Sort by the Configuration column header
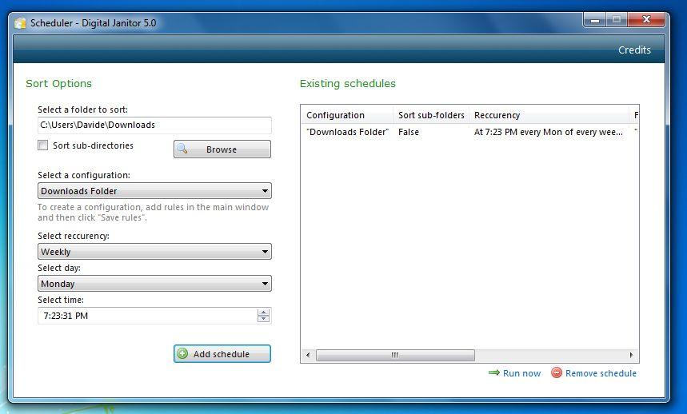Image resolution: width=687 pixels, height=414 pixels. click(x=347, y=115)
